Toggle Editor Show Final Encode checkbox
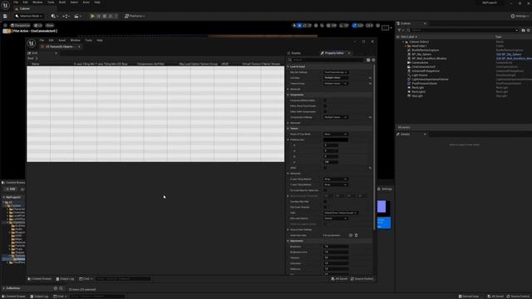 [325, 106]
